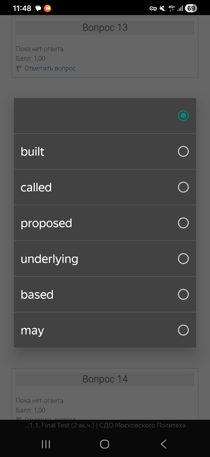Image resolution: width=210 pixels, height=457 pixels.
Task: Tap the 'Вопрос 14' question header
Action: click(x=105, y=379)
